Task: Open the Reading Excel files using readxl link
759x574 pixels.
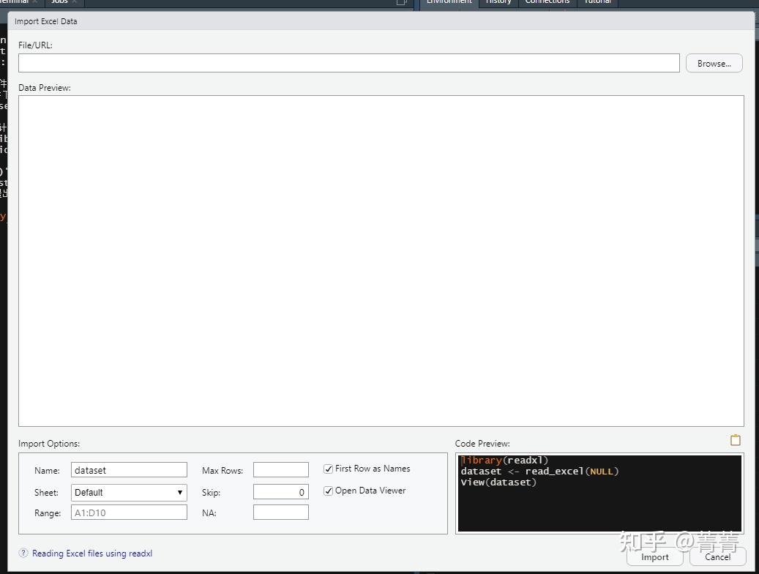Action: point(91,553)
